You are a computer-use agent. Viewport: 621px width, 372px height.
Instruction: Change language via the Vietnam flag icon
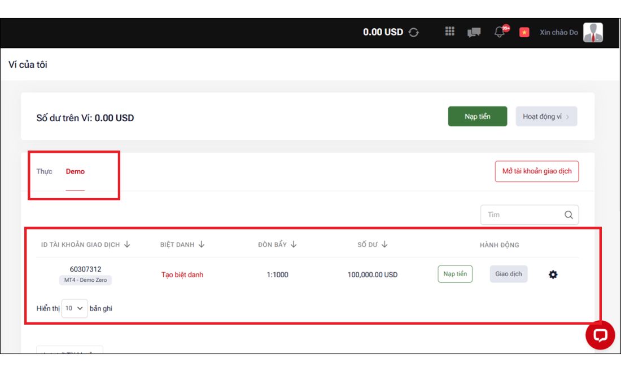coord(524,33)
